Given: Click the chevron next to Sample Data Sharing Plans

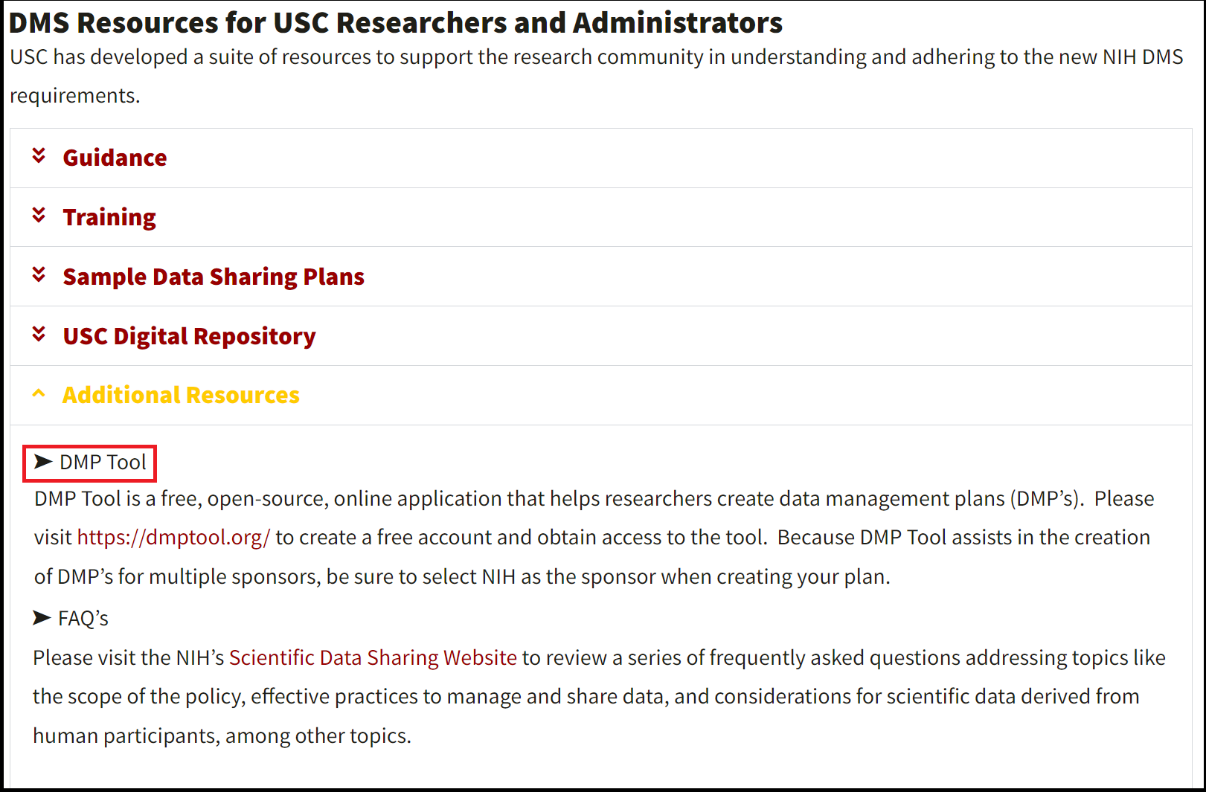Looking at the screenshot, I should point(38,275).
